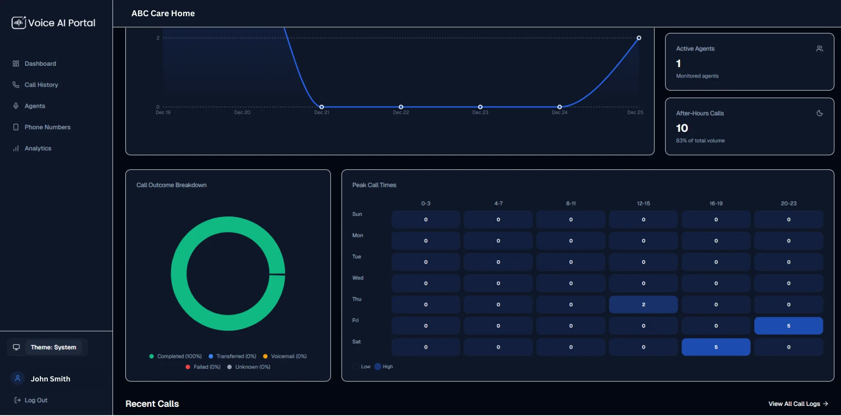Click the John Smith profile name
This screenshot has width=841, height=416.
[50, 379]
